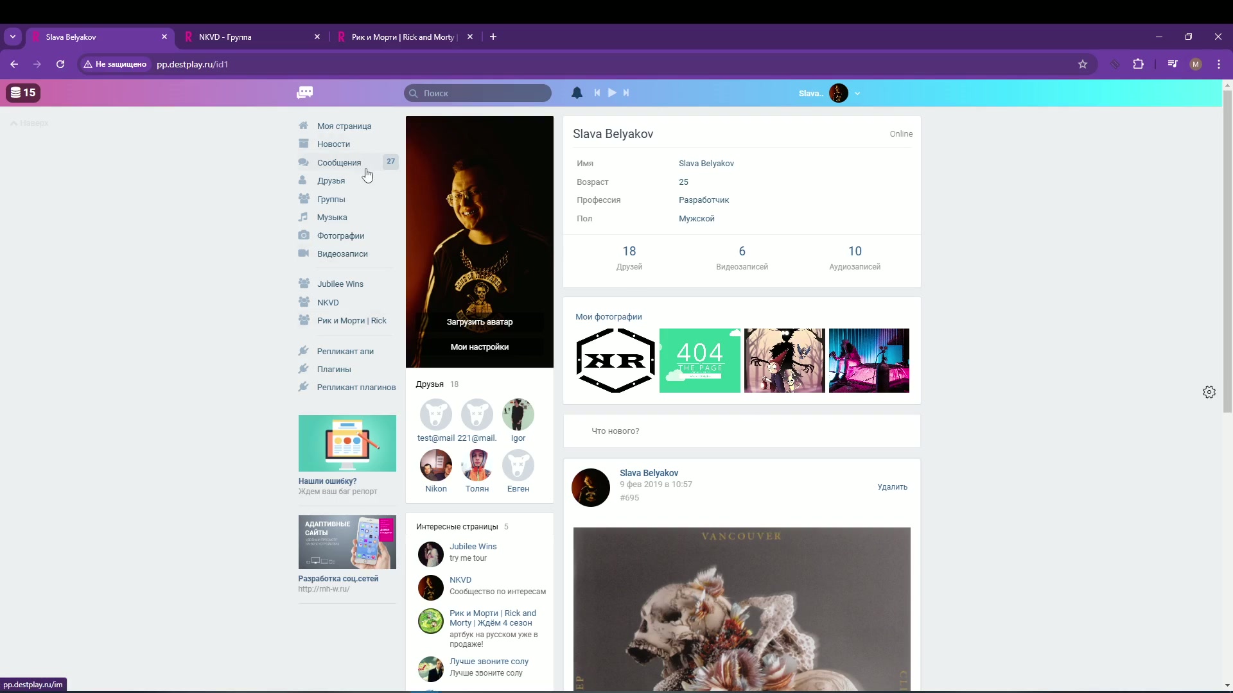This screenshot has height=693, width=1233.
Task: Click Мои настройки button
Action: [x=480, y=347]
